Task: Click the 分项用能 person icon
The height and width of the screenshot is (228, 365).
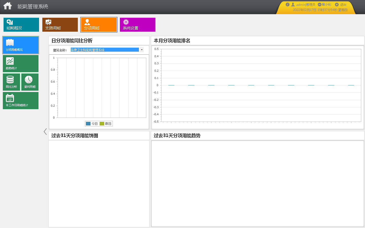Action: [x=87, y=22]
